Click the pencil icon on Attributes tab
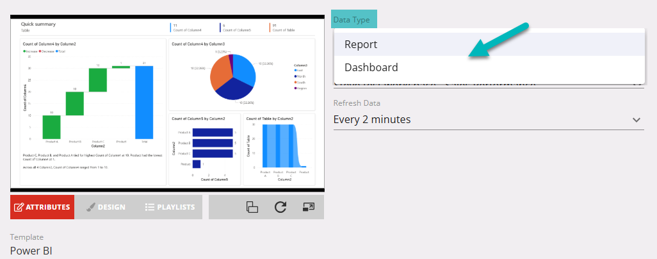The height and width of the screenshot is (259, 657). [19, 207]
